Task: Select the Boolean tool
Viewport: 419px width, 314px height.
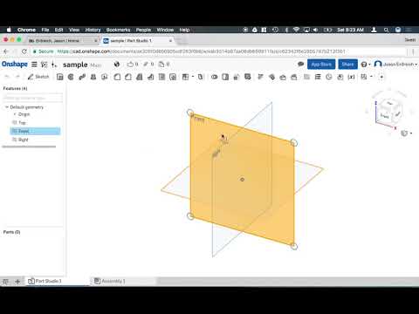Action: [215, 77]
